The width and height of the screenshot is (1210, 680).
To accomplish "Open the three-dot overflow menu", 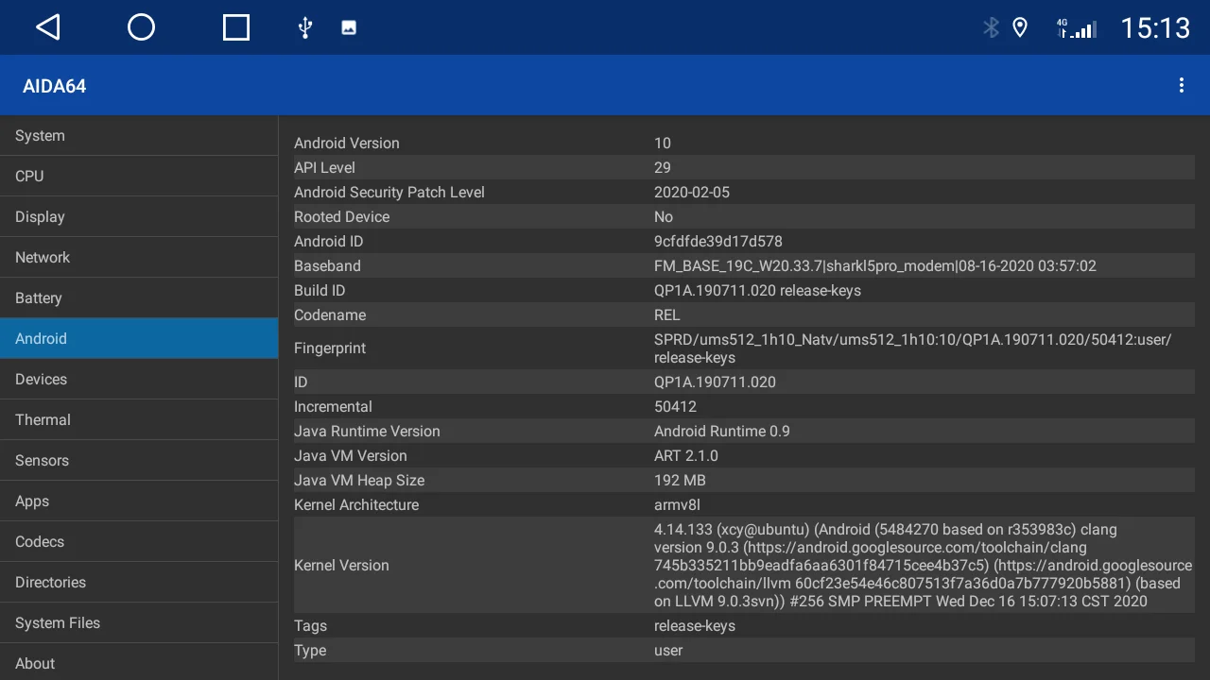I will (x=1181, y=86).
